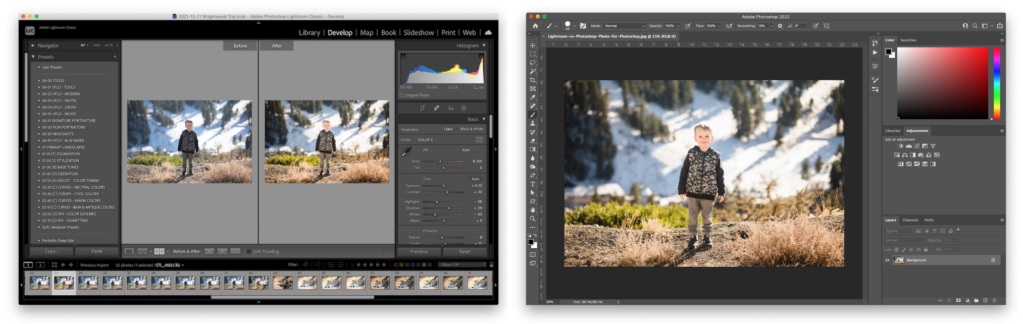Switch to the Library module
This screenshot has width=1023, height=324.
309,33
